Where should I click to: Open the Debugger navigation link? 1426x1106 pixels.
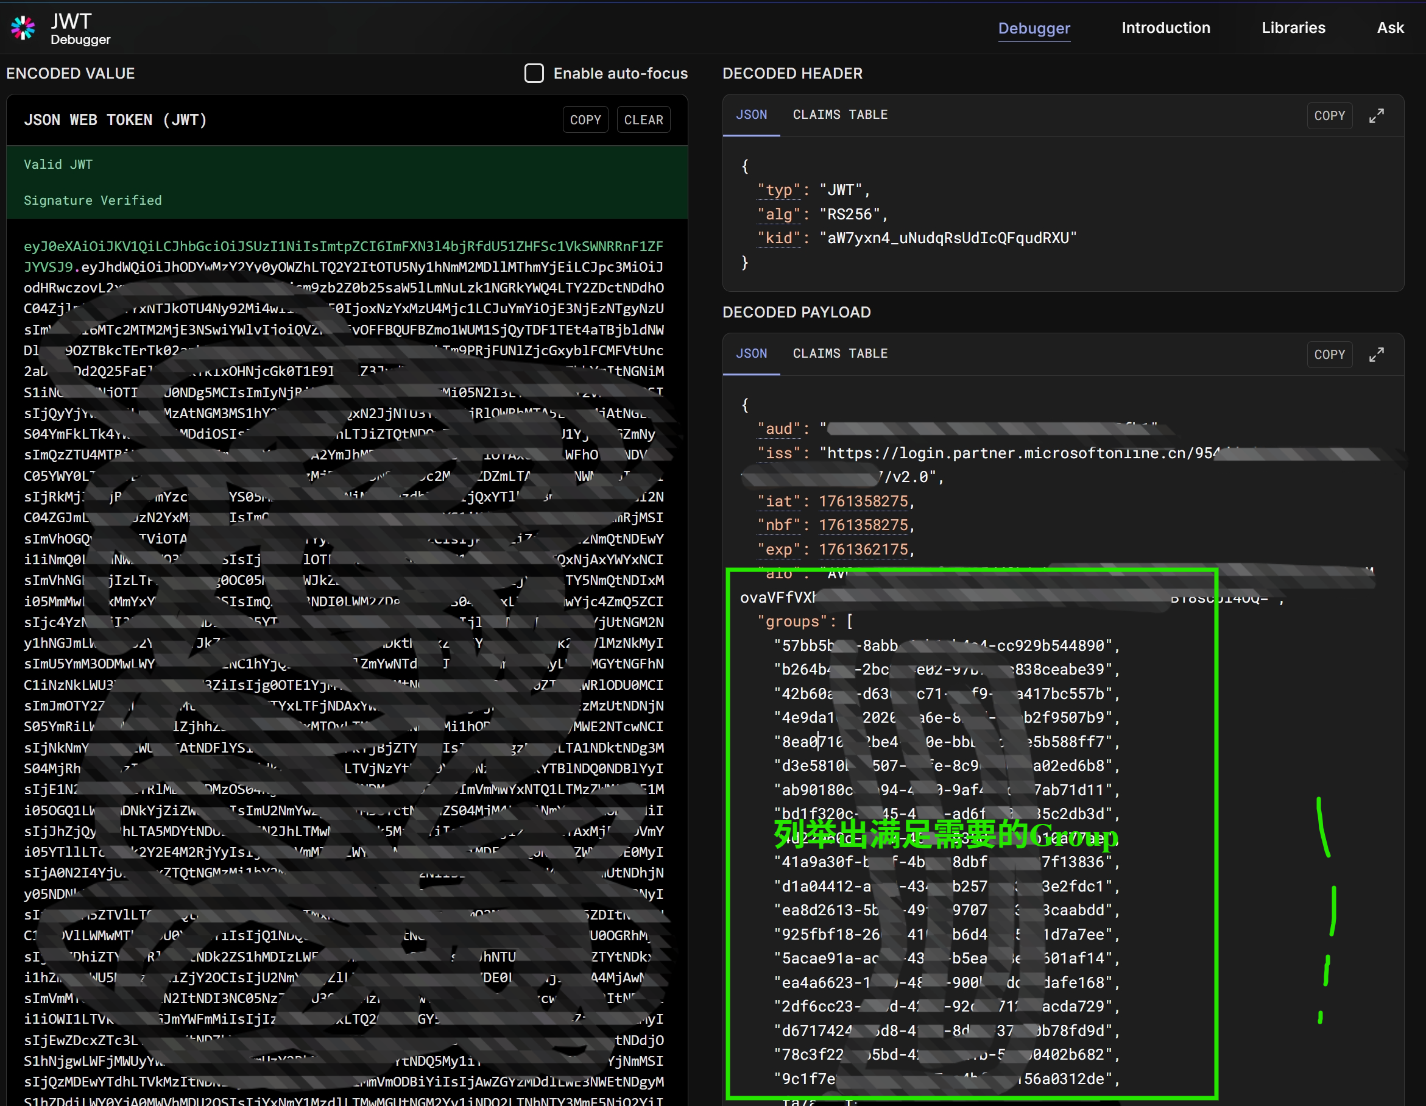pyautogui.click(x=1034, y=28)
